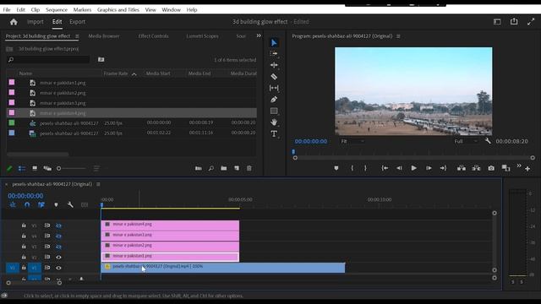Viewport: 541px width, 304px height.
Task: Select the Rectangle tool
Action: pyautogui.click(x=274, y=111)
